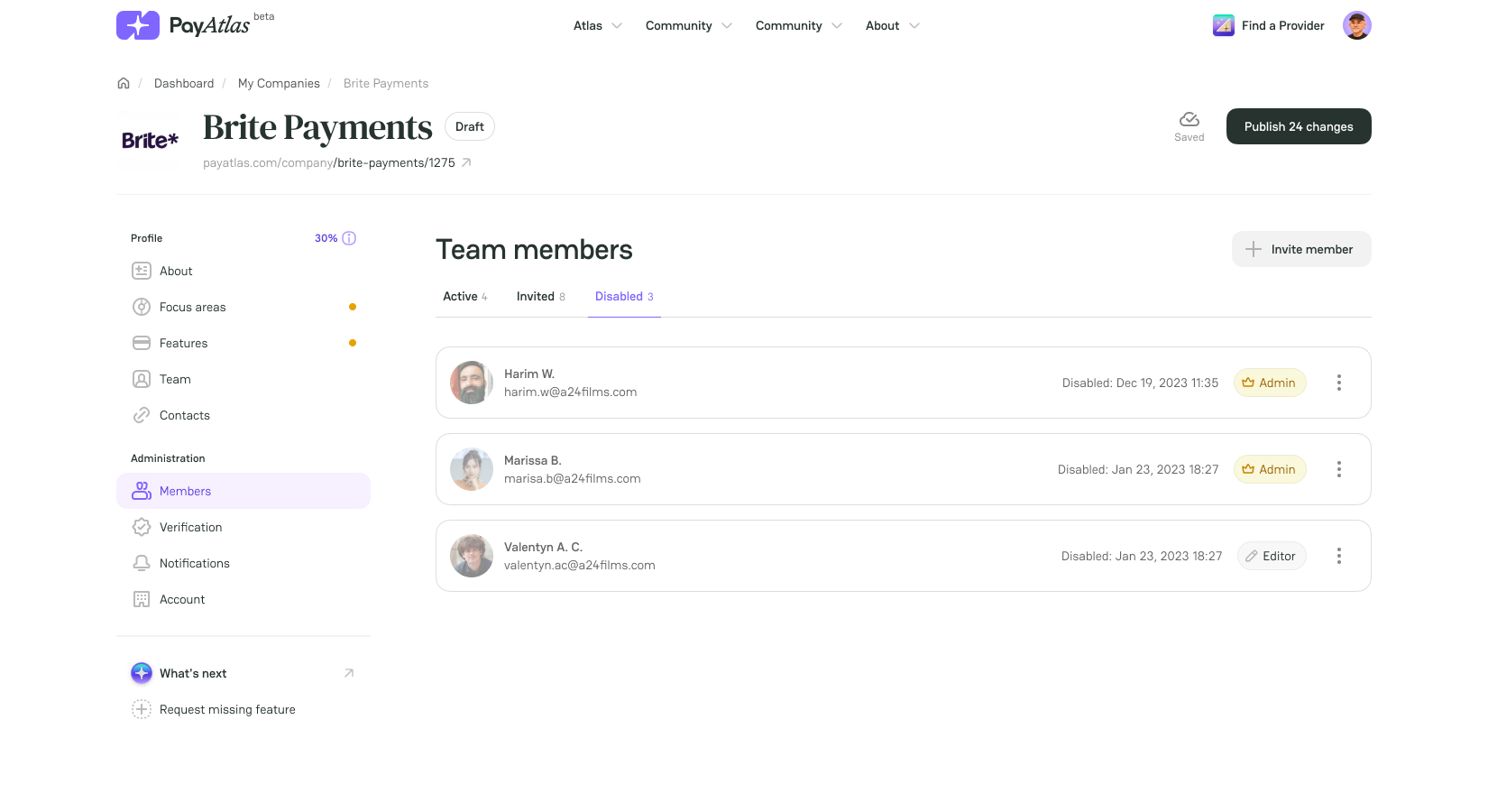1488x812 pixels.
Task: Click Marissa B. avatar photo
Action: click(x=472, y=469)
